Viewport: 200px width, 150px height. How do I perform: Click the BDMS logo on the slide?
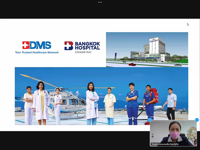37,45
